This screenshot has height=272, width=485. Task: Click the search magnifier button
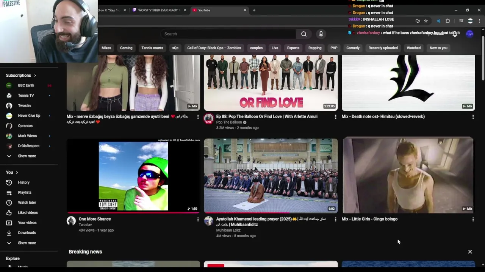(304, 34)
